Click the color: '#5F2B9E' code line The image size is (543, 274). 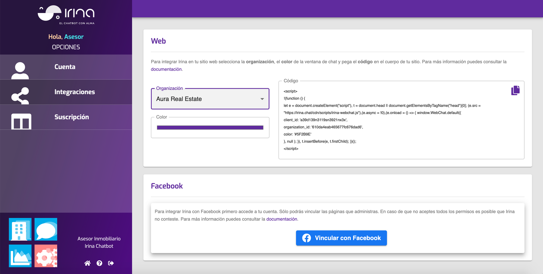pyautogui.click(x=297, y=134)
